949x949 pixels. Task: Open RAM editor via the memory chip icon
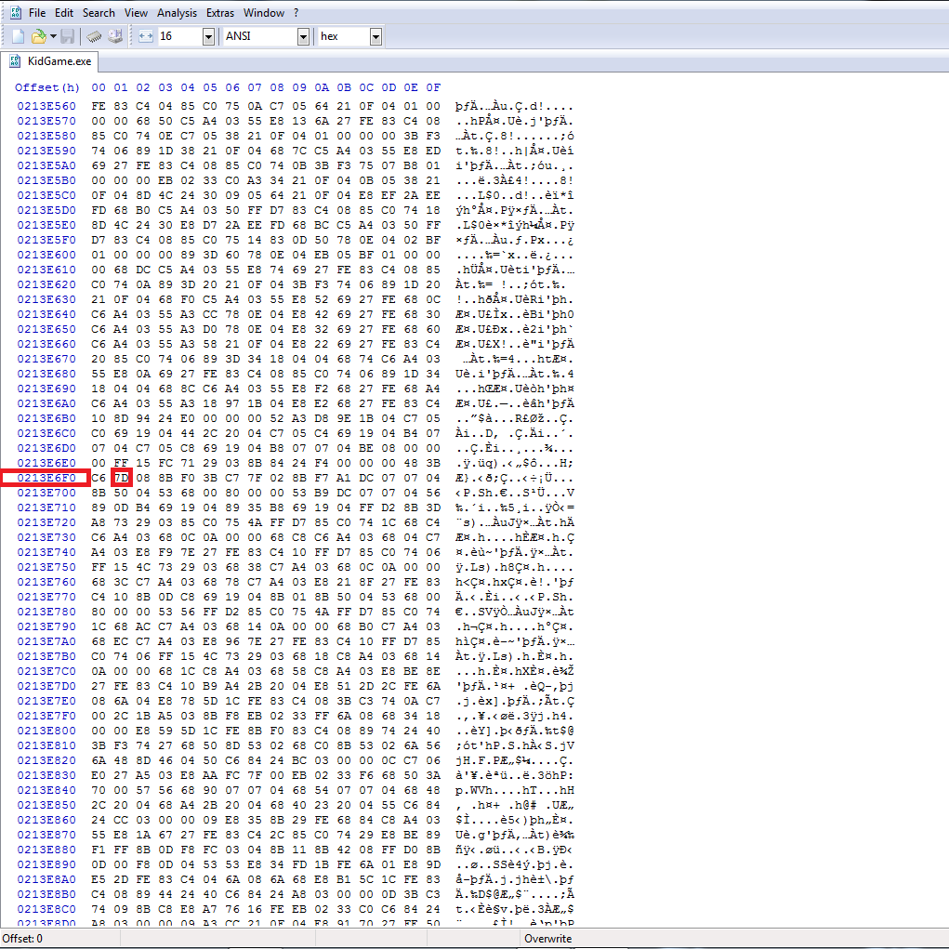[x=94, y=36]
